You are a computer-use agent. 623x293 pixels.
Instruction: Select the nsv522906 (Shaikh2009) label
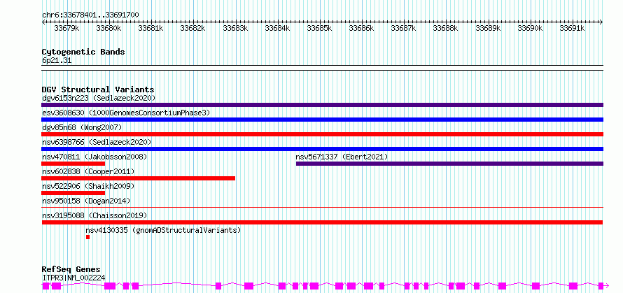[88, 186]
